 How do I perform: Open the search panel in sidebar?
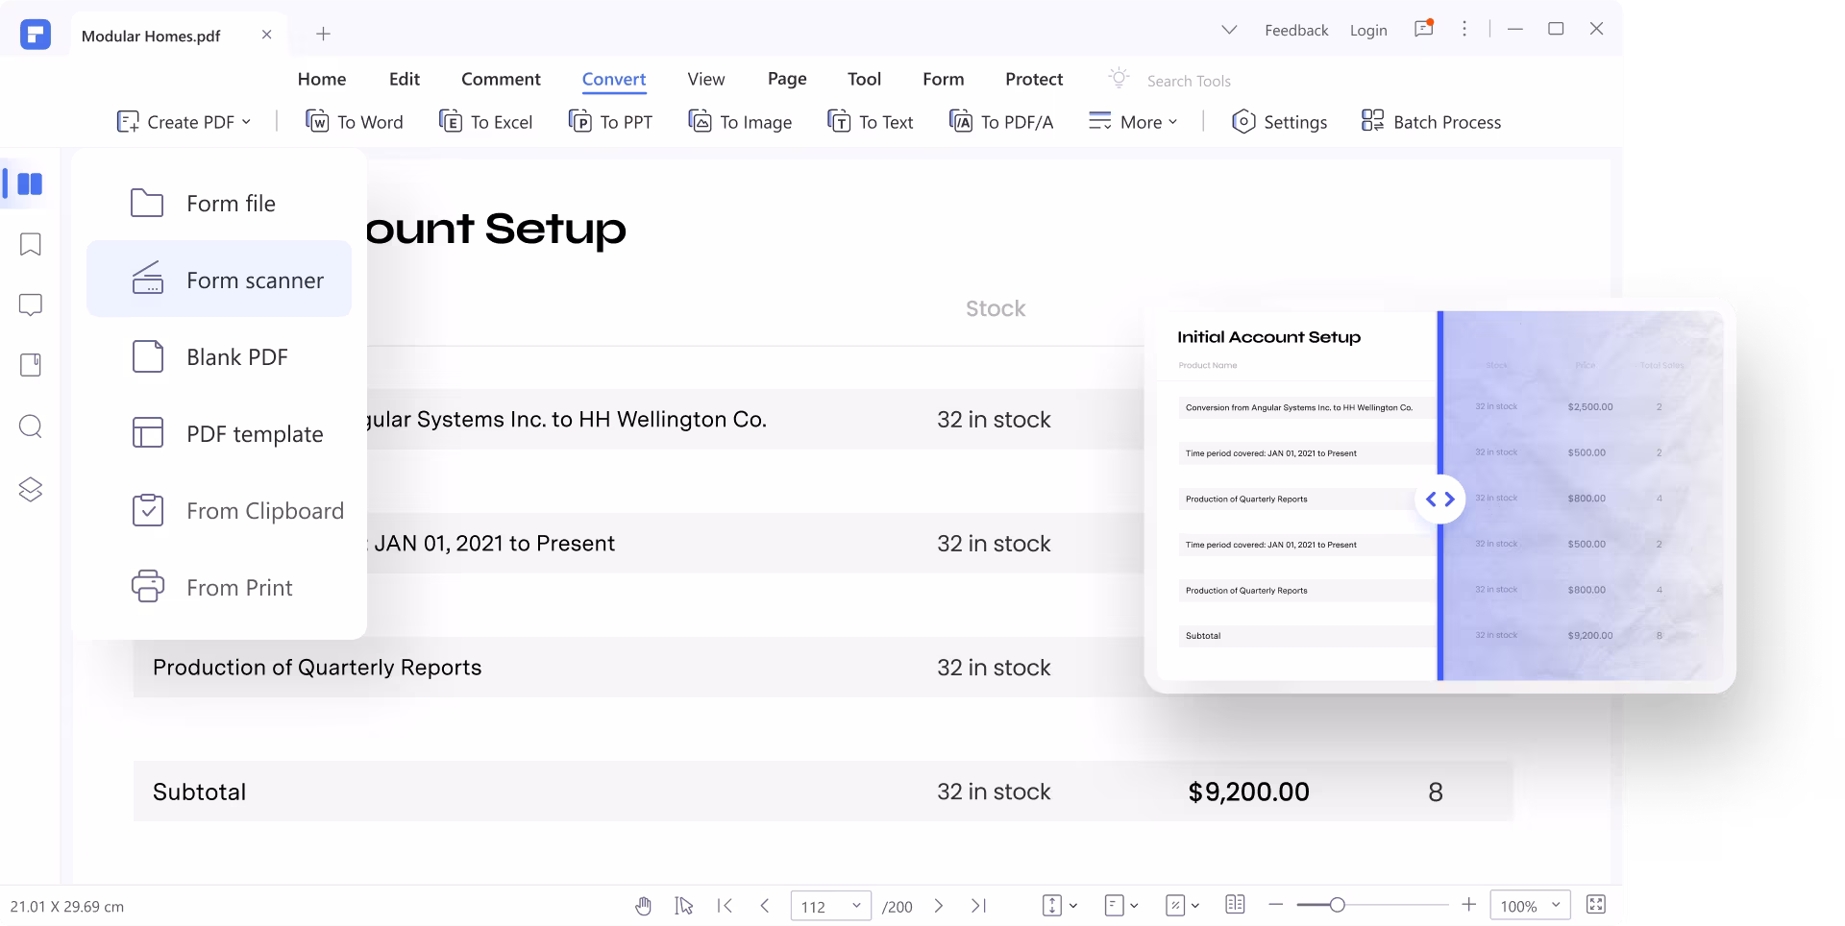pyautogui.click(x=31, y=426)
